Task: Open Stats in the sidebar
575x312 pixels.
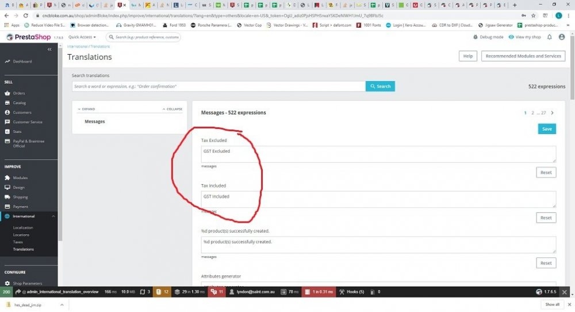Action: (x=17, y=131)
